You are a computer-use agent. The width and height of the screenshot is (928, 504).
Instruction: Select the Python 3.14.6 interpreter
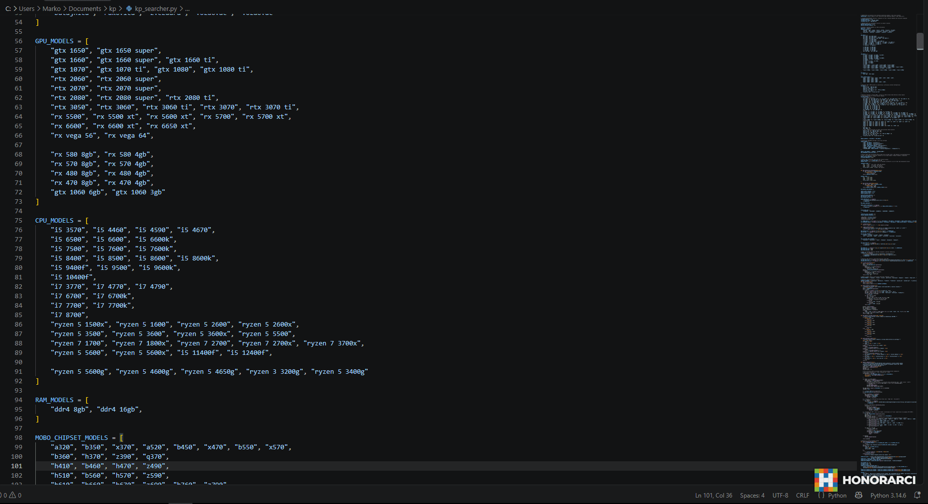[x=888, y=495]
